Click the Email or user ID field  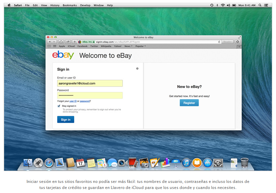tap(90, 83)
